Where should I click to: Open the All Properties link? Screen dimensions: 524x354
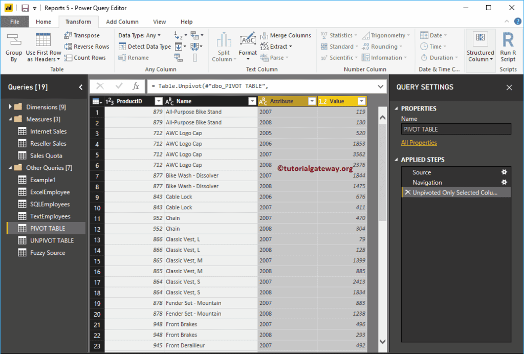click(x=419, y=143)
